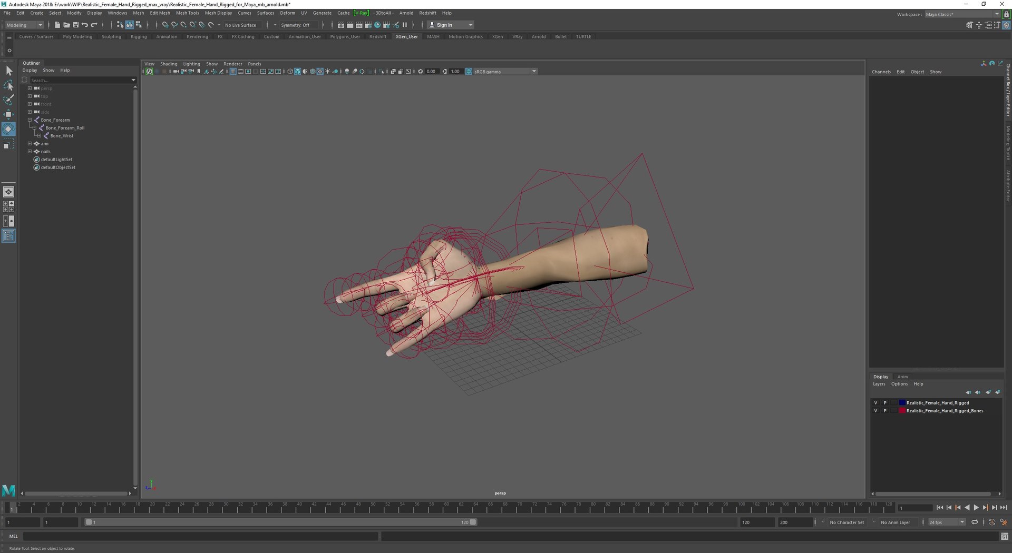Open a scene with folder icon
The image size is (1012, 553).
pyautogui.click(x=66, y=25)
